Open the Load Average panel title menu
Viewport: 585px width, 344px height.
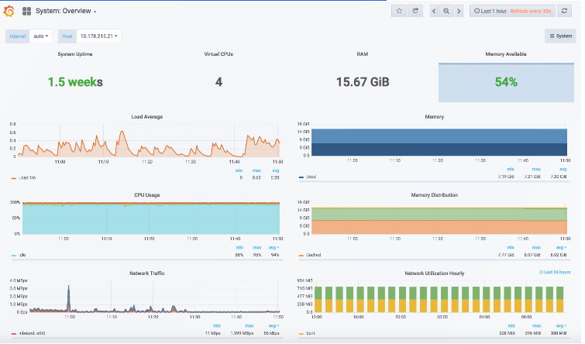point(147,117)
